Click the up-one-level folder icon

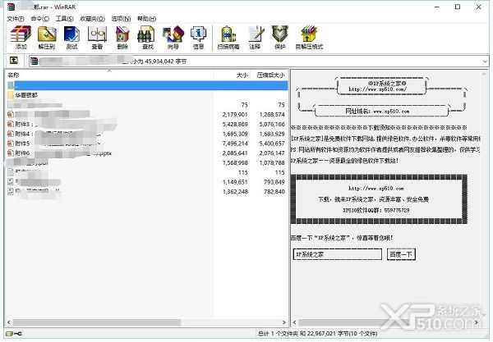click(x=13, y=60)
